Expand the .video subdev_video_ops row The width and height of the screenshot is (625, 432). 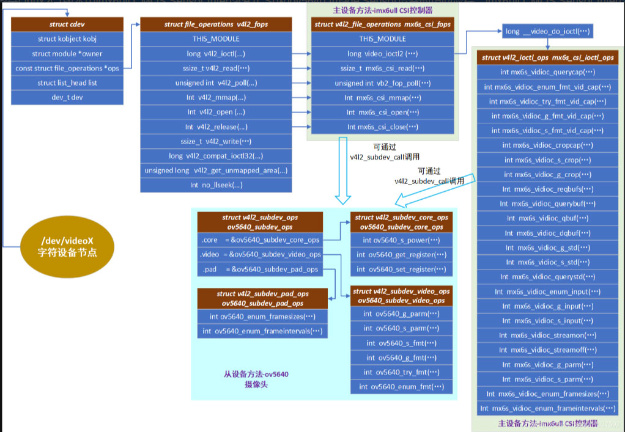[262, 254]
